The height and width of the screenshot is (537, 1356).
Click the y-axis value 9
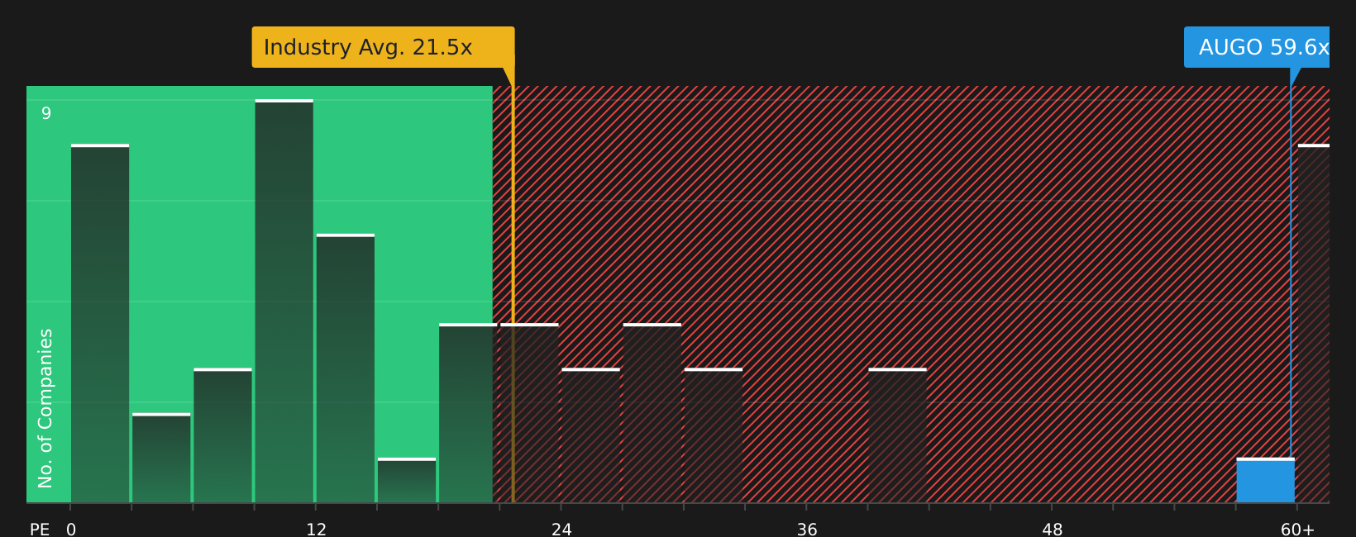(46, 113)
